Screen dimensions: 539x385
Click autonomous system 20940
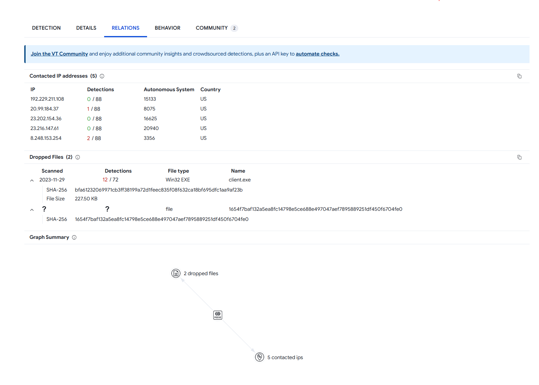click(151, 128)
